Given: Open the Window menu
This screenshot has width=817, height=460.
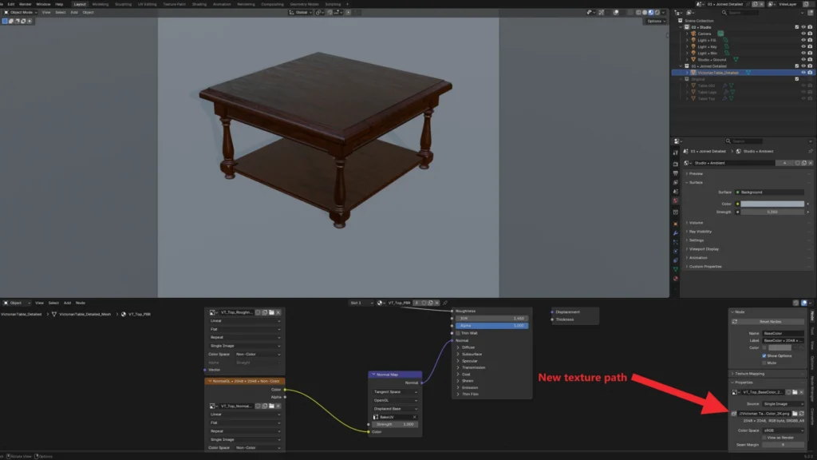Looking at the screenshot, I should pyautogui.click(x=43, y=4).
